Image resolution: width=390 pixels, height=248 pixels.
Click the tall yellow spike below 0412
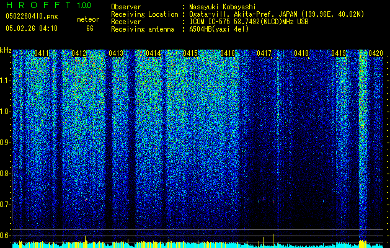[86, 241]
